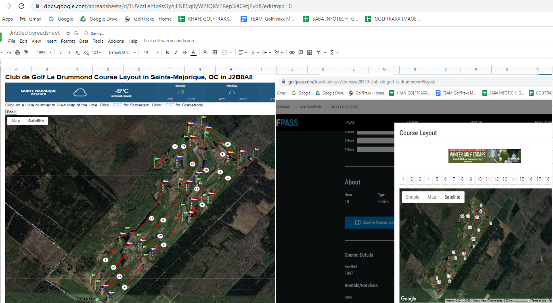The height and width of the screenshot is (303, 553).
Task: Print the spreadsheet using the printer icon
Action: coord(17,52)
